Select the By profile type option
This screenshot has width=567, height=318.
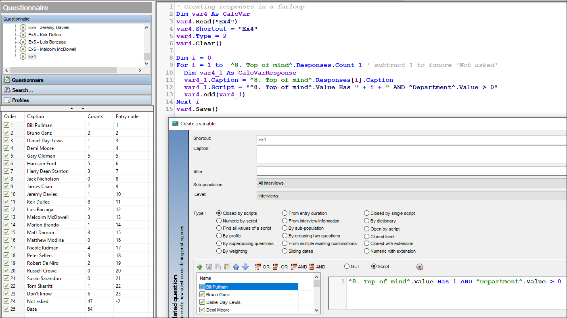pyautogui.click(x=219, y=236)
